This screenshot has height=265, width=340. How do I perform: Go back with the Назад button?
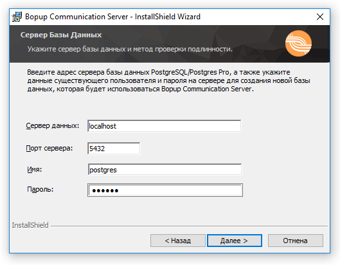(178, 241)
